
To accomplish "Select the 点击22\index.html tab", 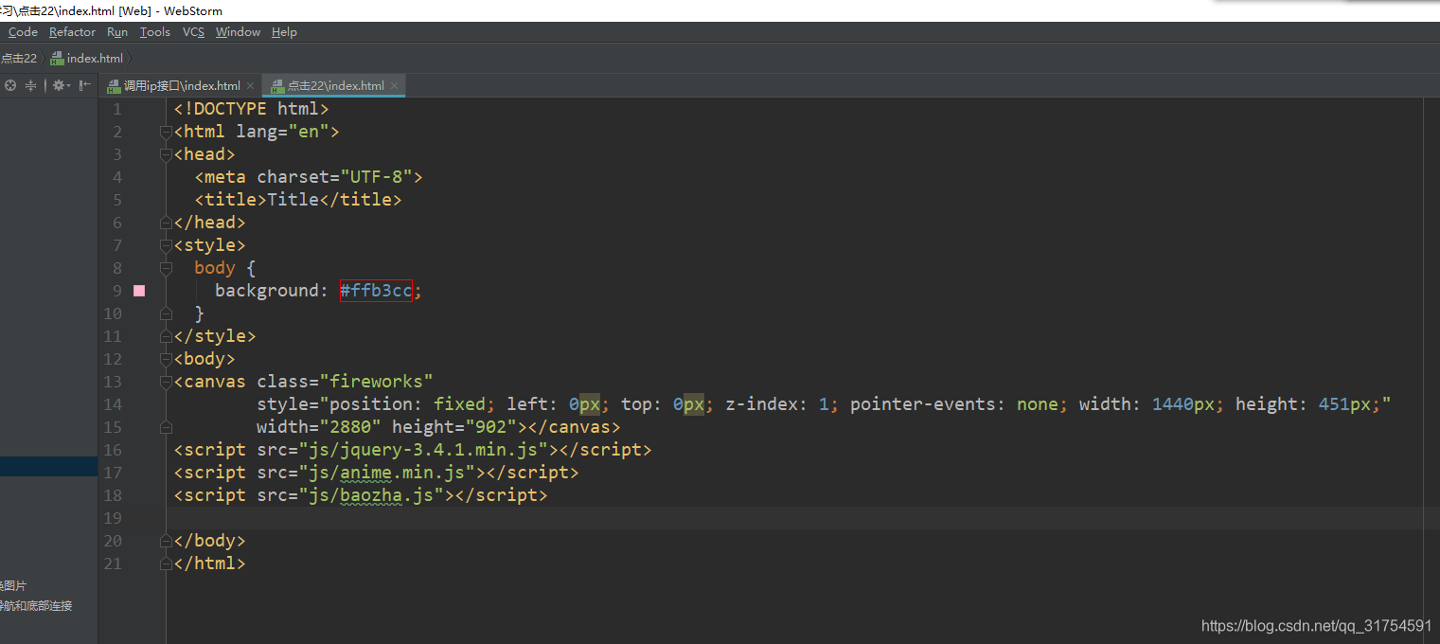I will (335, 85).
